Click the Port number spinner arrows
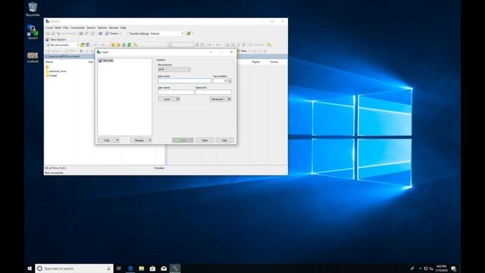 pos(230,81)
